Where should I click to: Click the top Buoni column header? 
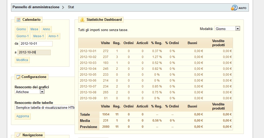[192, 43]
